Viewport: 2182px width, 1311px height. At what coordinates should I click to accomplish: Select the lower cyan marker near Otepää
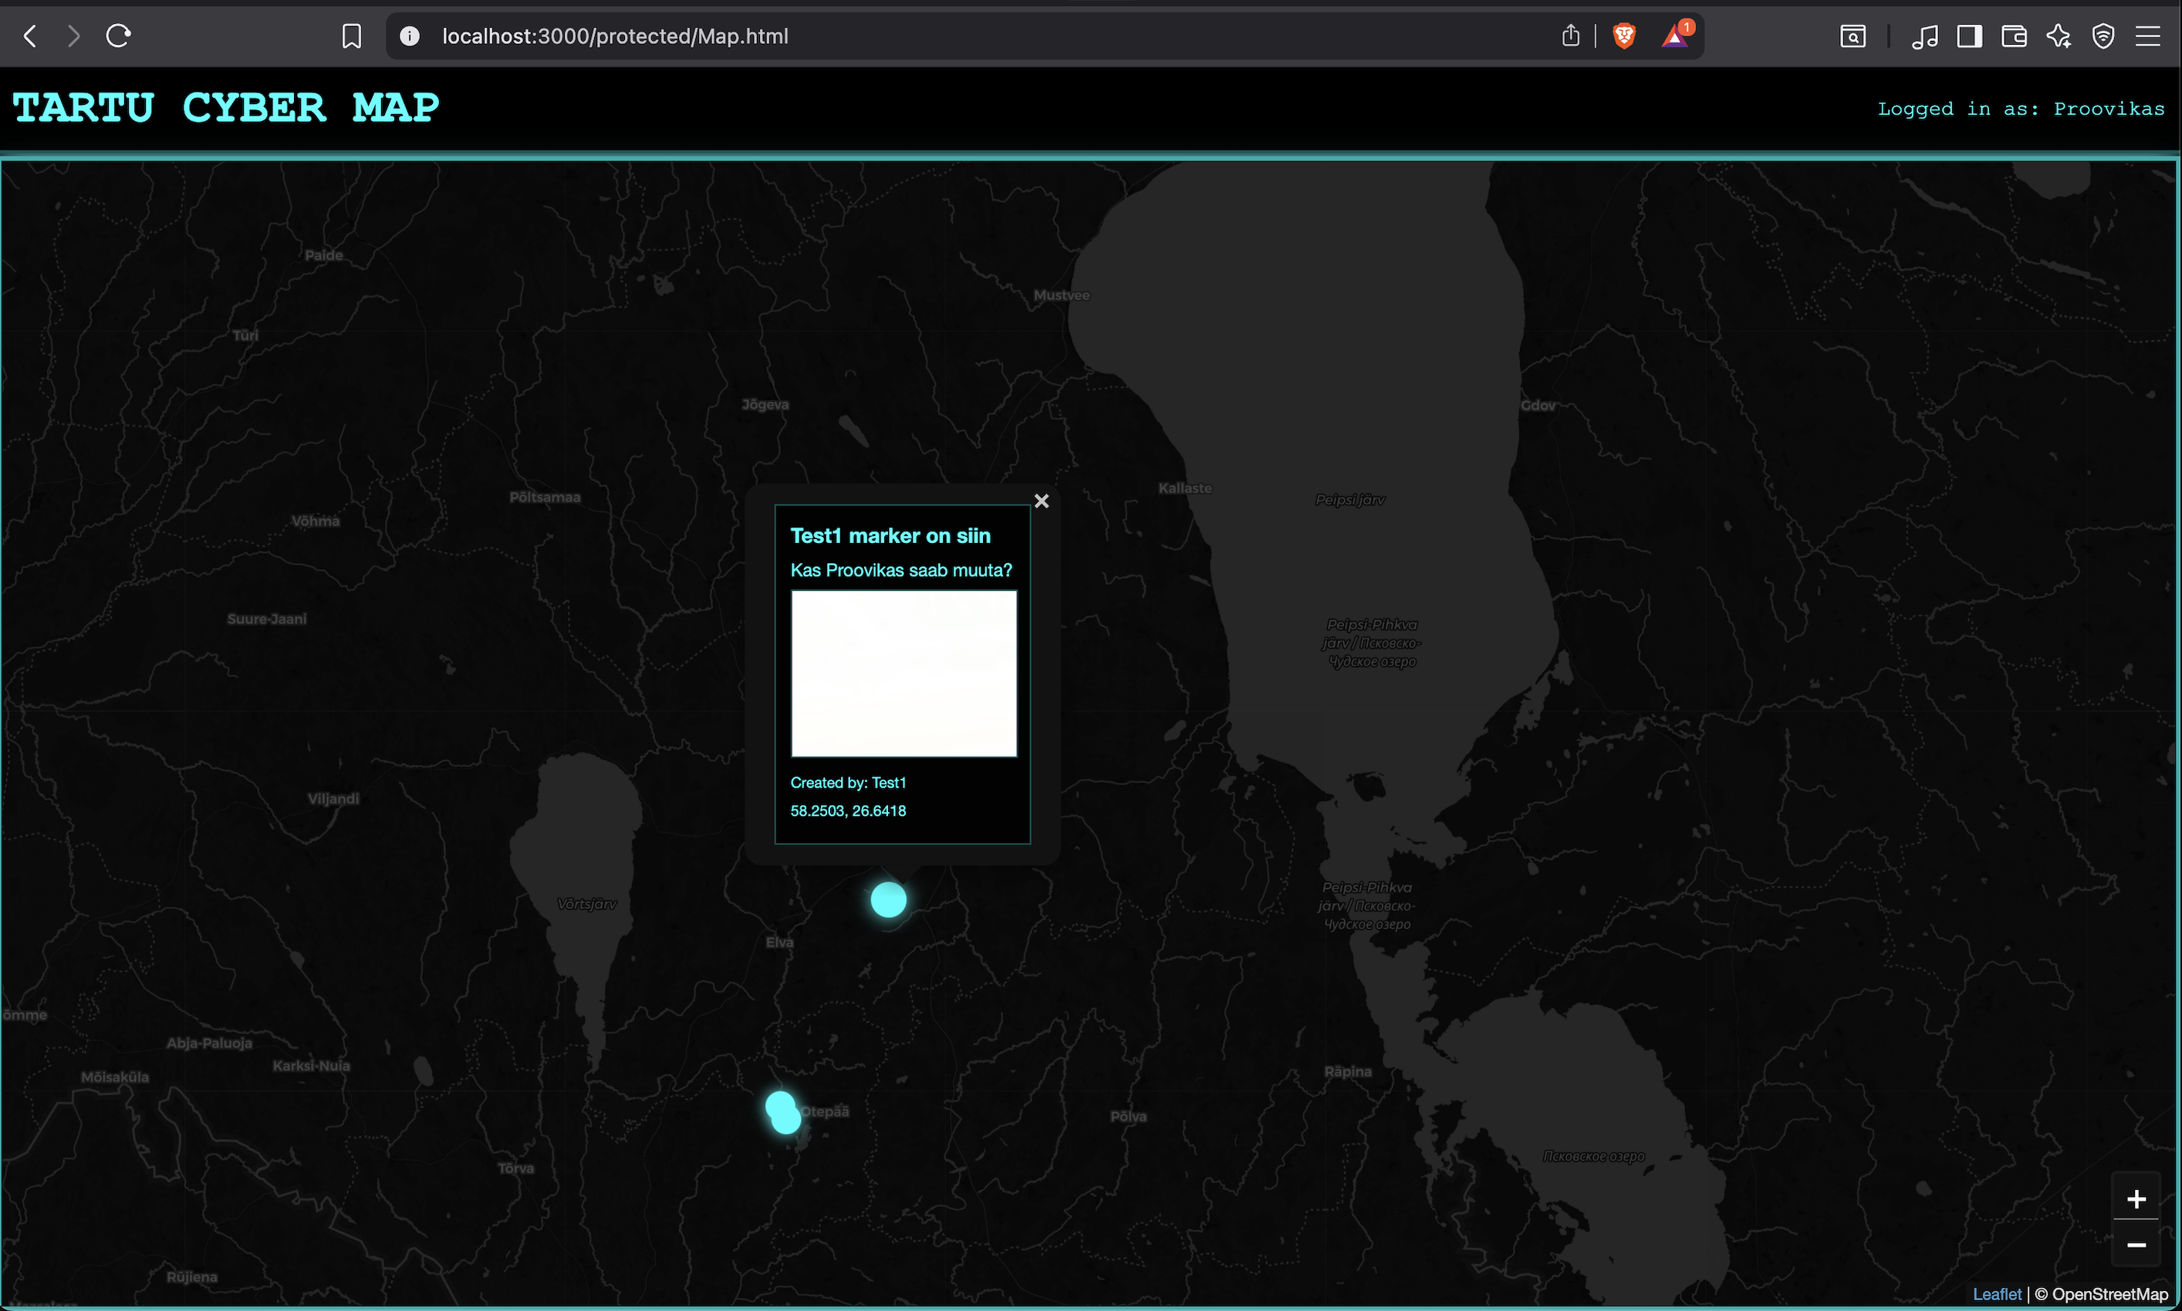(x=786, y=1121)
